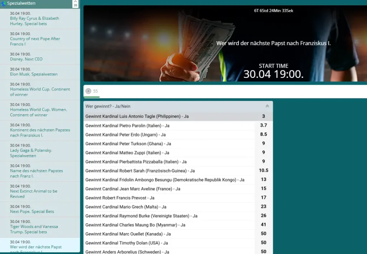Select odds 13 for Fridolin Ambongo Besungu
367x254 pixels.
pyautogui.click(x=263, y=179)
